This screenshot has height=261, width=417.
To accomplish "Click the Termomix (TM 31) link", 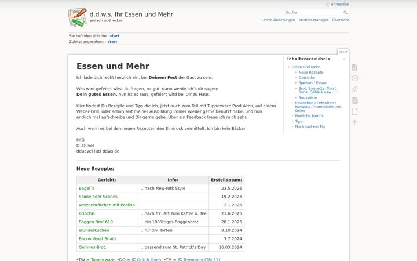I will [202, 259].
